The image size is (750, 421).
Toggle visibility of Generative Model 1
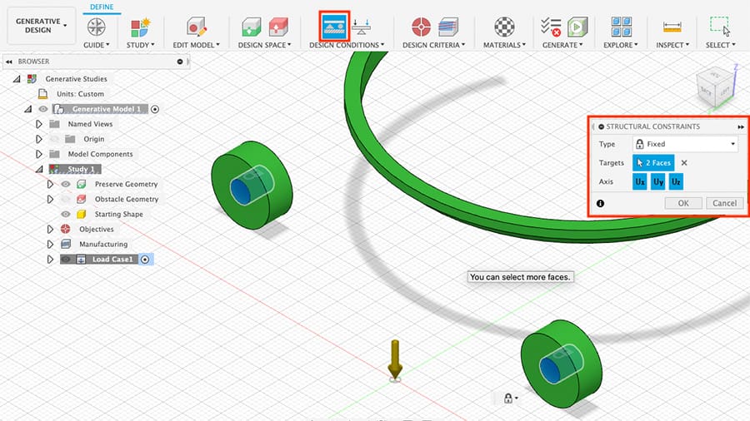point(42,109)
